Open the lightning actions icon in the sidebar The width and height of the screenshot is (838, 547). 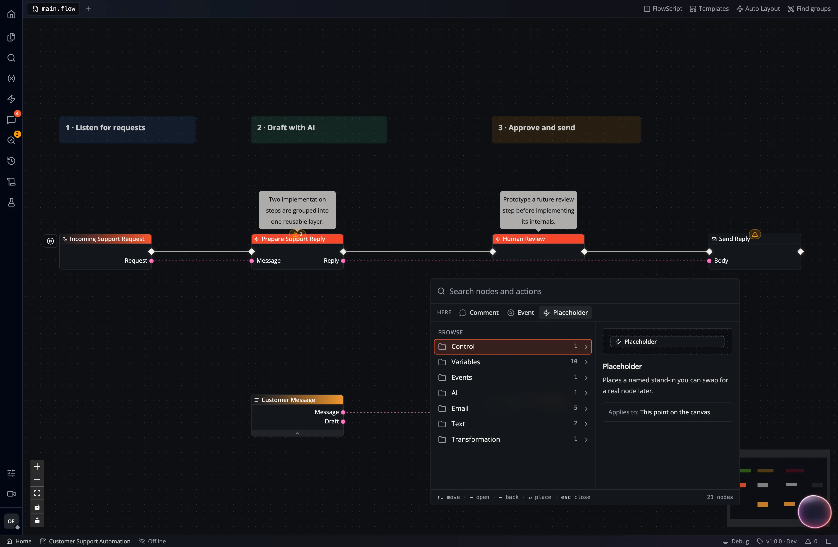tap(11, 99)
